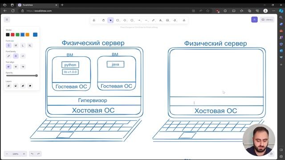Image resolution: width=285 pixels, height=160 pixels.
Task: Choose font size L
Action: pyautogui.click(x=23, y=45)
